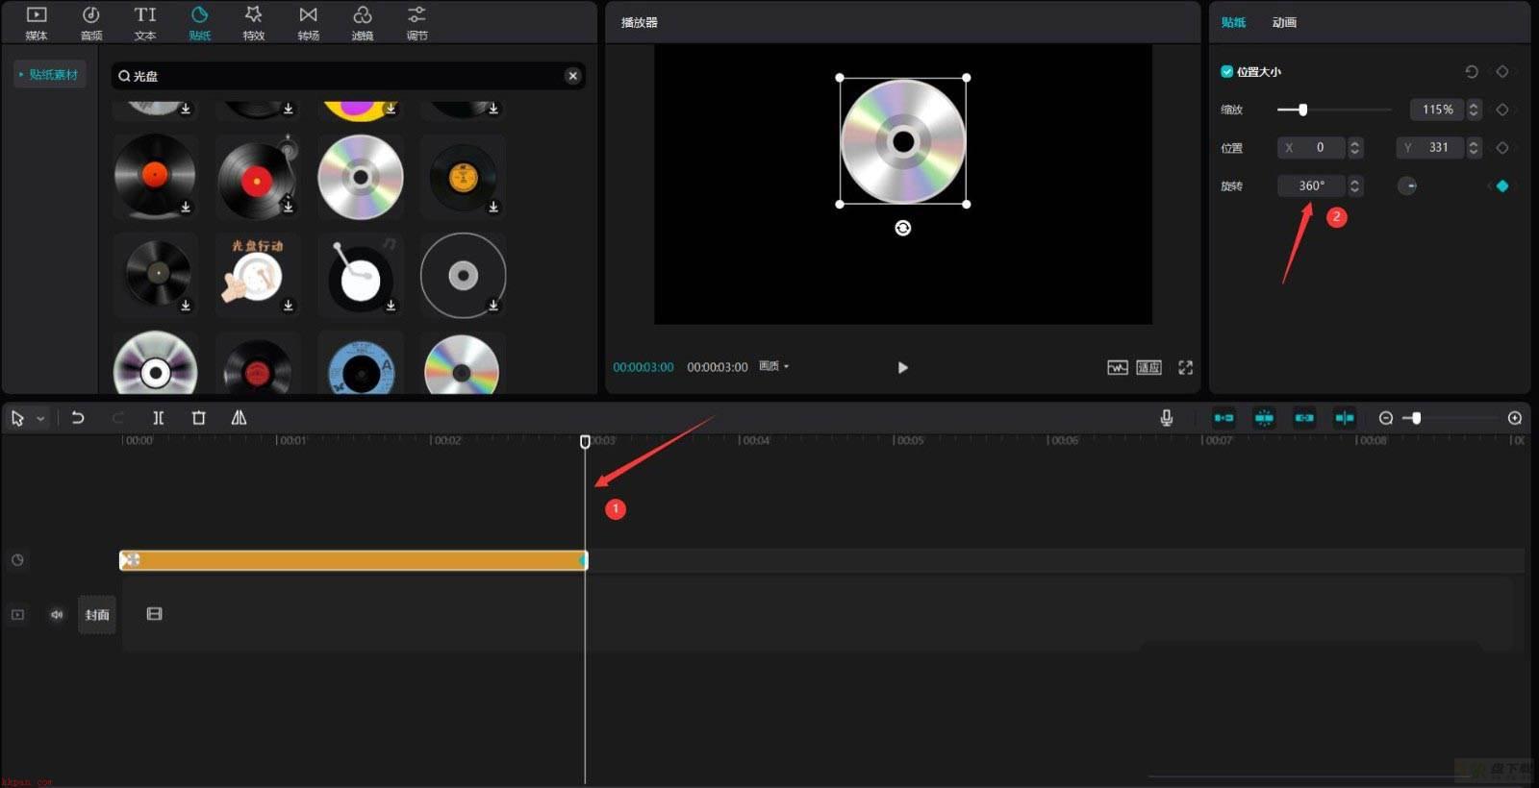The height and width of the screenshot is (788, 1539).
Task: Choose the blue record sticker labeled A
Action: [x=361, y=363]
